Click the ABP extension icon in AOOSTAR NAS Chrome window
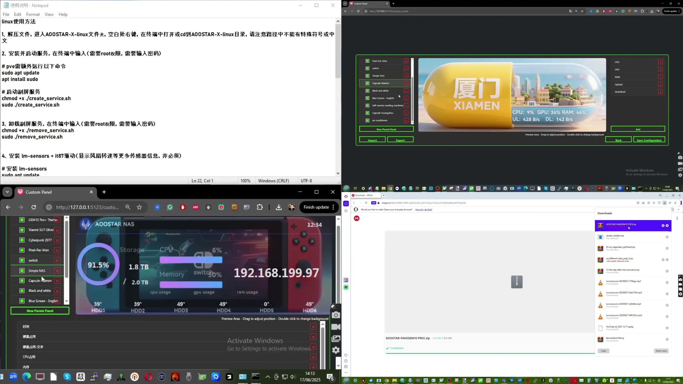This screenshot has width=683, height=384. pyautogui.click(x=196, y=207)
